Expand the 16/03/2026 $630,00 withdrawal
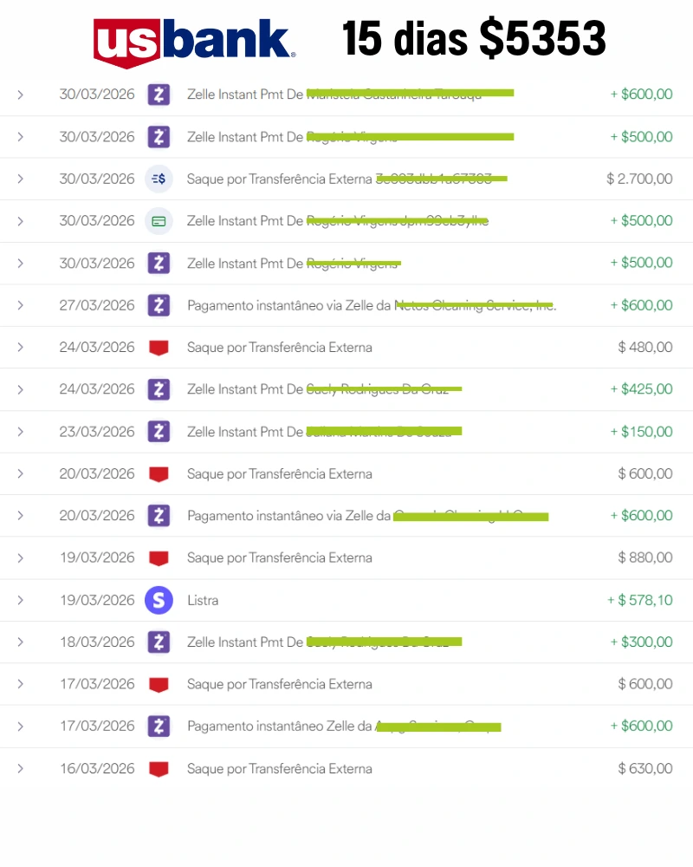Screen dimensions: 693x867 click(21, 768)
